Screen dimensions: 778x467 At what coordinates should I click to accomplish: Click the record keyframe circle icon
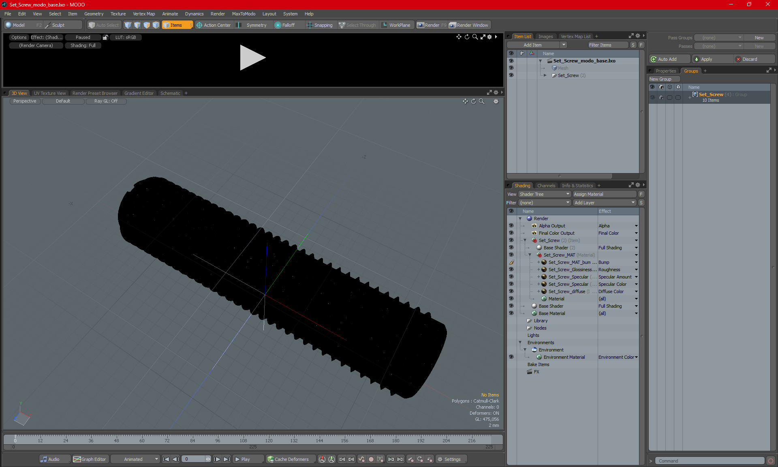[371, 459]
